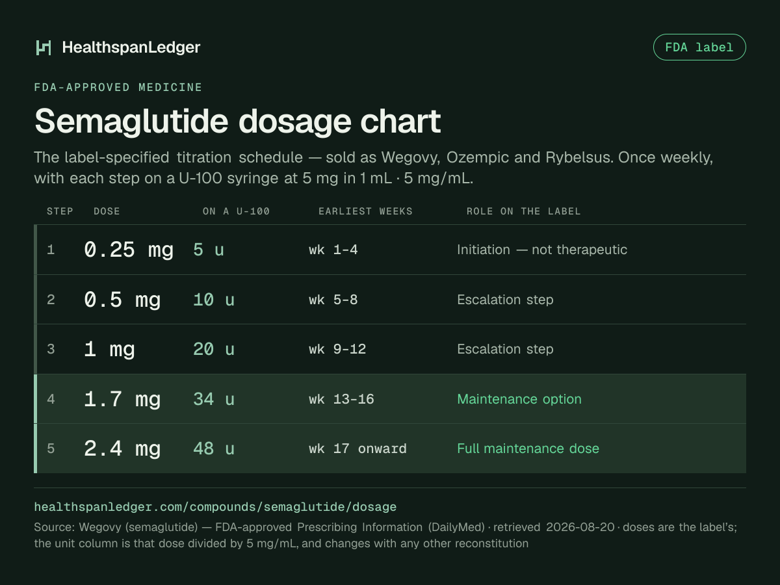
Task: Click the 5 u unit value
Action: coord(209,250)
